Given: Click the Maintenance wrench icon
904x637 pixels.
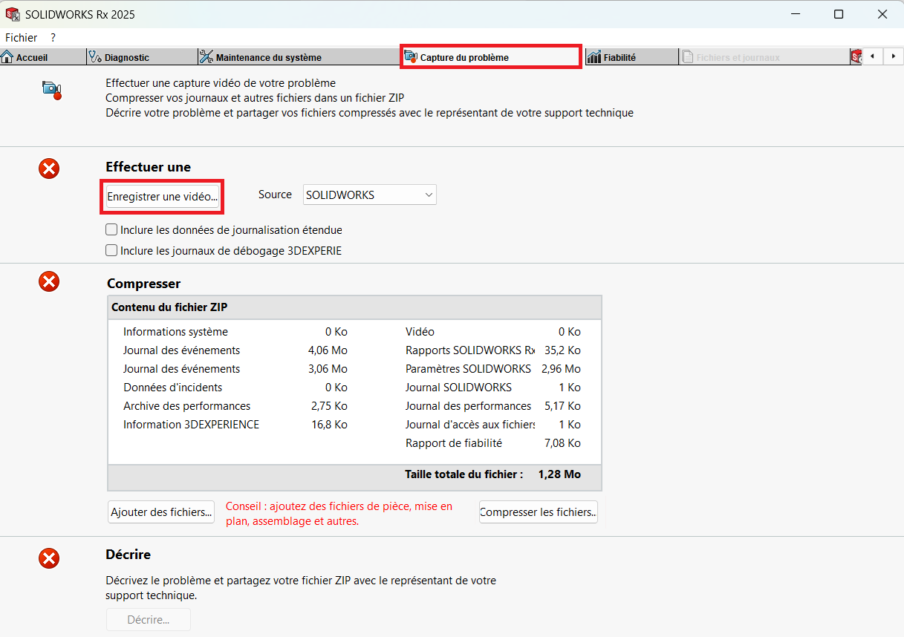Looking at the screenshot, I should tap(206, 57).
